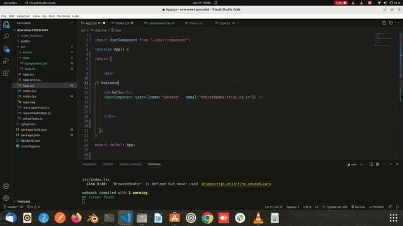Open the Explorer view in activity bar
Viewport: 403px width, 226px height.
click(6, 25)
